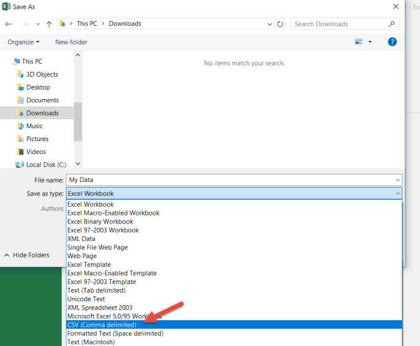Click the search magnifier icon
Image resolution: width=420 pixels, height=346 pixels.
point(392,24)
